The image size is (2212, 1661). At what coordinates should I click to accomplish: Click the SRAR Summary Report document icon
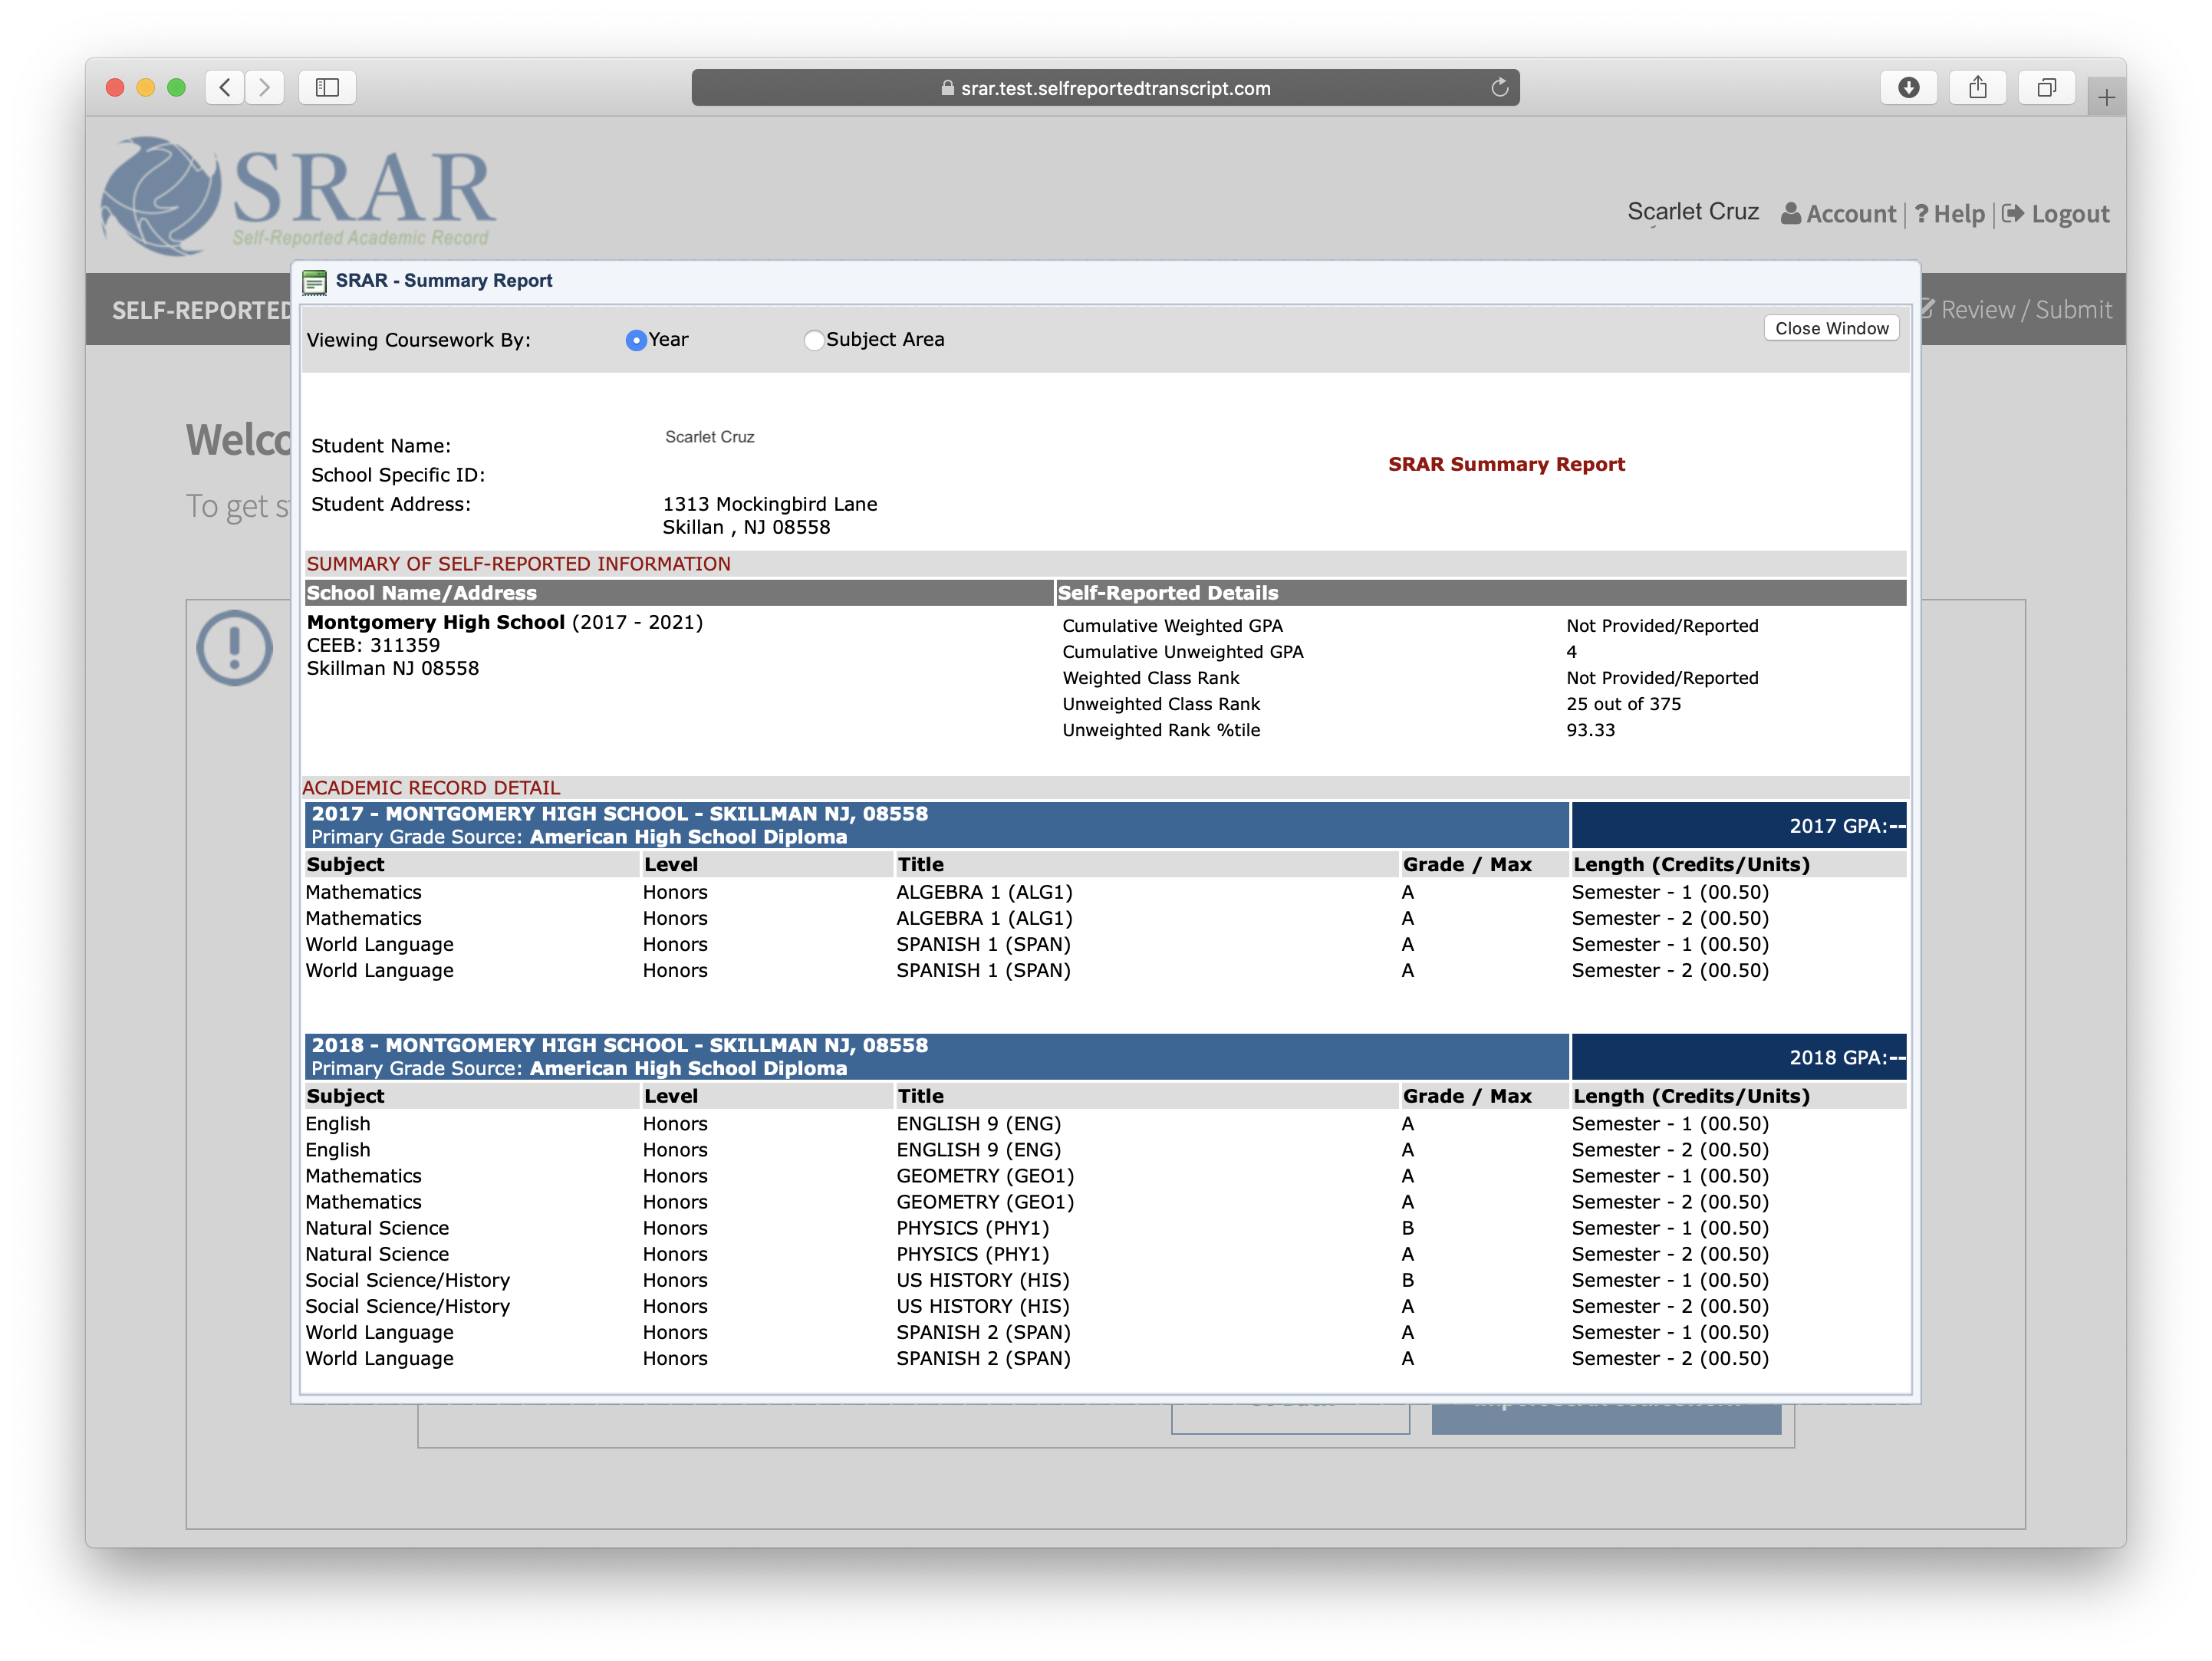click(315, 282)
